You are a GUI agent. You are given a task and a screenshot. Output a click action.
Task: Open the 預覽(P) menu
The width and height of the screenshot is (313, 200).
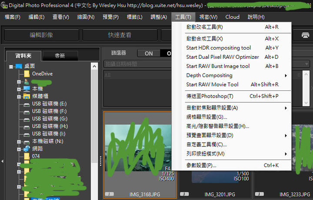tap(110, 17)
